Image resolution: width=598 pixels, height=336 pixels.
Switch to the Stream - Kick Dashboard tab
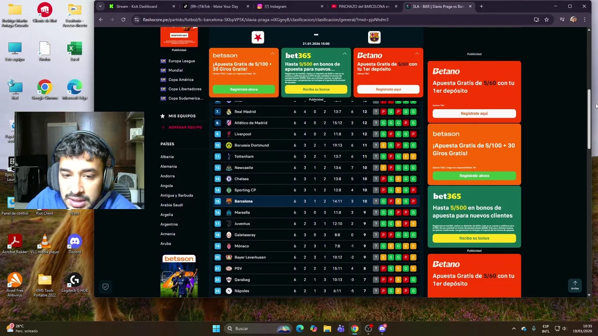pyautogui.click(x=141, y=7)
